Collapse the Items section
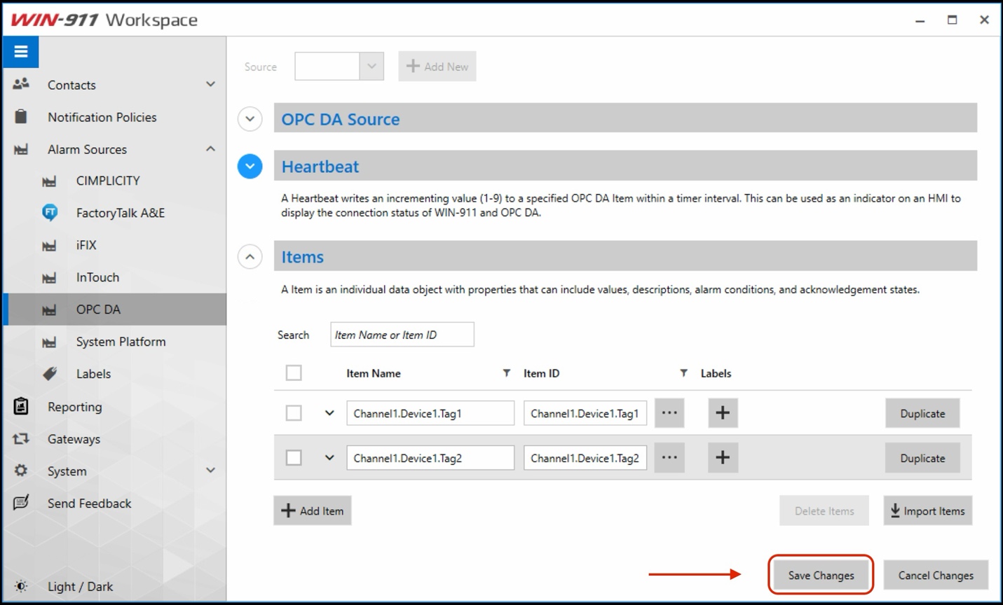The image size is (1003, 605). click(250, 257)
